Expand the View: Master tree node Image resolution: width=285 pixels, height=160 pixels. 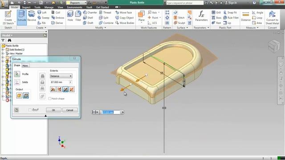[3, 53]
